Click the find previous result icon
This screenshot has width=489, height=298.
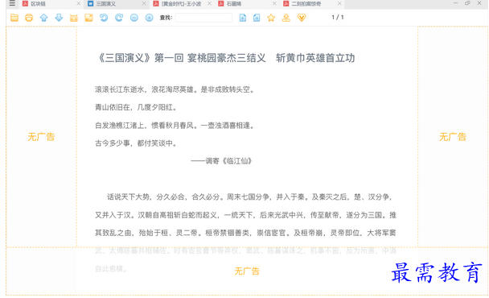pyautogui.click(x=243, y=18)
